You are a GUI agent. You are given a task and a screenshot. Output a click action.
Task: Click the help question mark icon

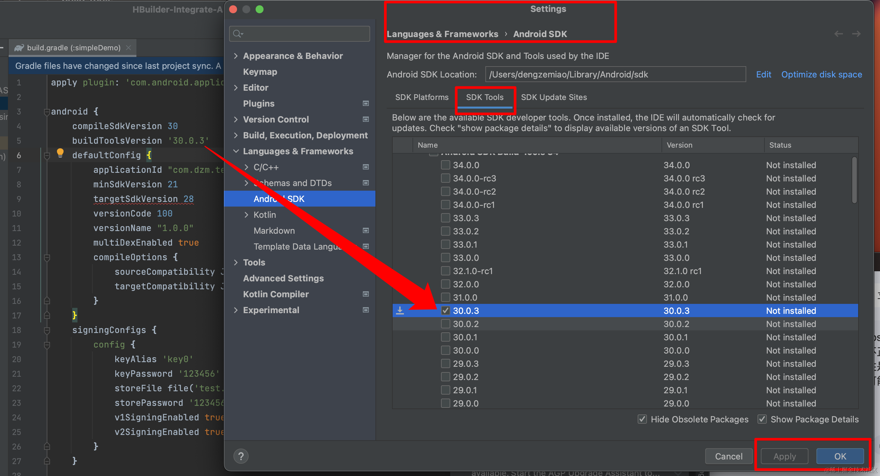[241, 456]
